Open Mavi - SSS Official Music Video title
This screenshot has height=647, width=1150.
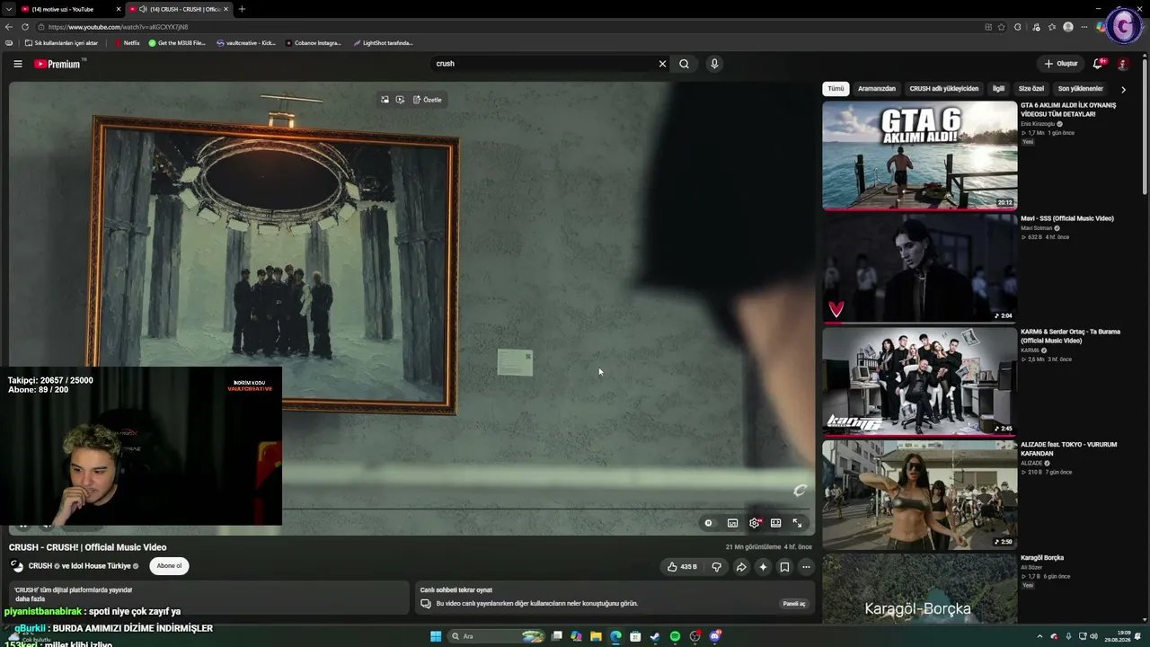click(x=1067, y=218)
